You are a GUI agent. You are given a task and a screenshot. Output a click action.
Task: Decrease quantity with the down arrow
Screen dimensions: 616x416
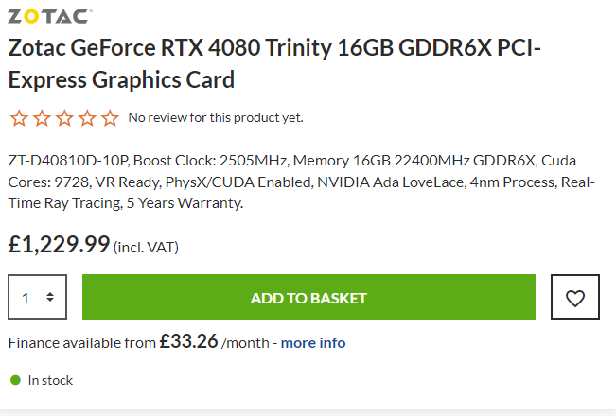(x=50, y=301)
